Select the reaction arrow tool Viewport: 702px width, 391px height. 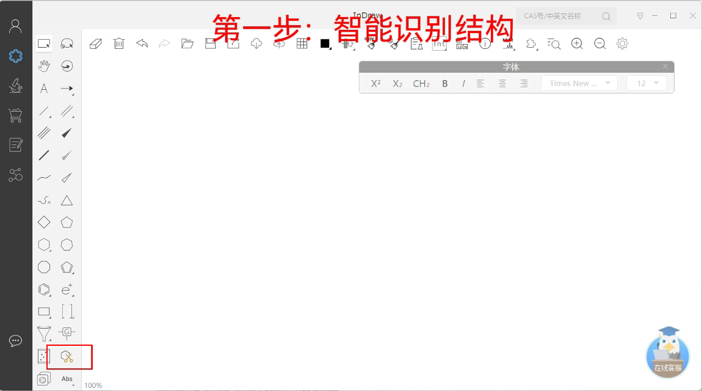(x=67, y=88)
